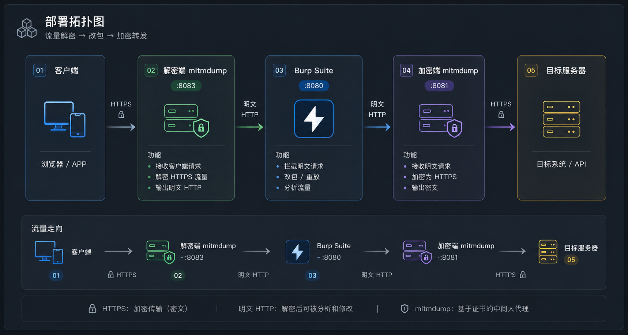Viewport: 628px width, 335px height.
Task: Click the HTTPS lock icon between cards 01 and 02
Action: pyautogui.click(x=121, y=115)
